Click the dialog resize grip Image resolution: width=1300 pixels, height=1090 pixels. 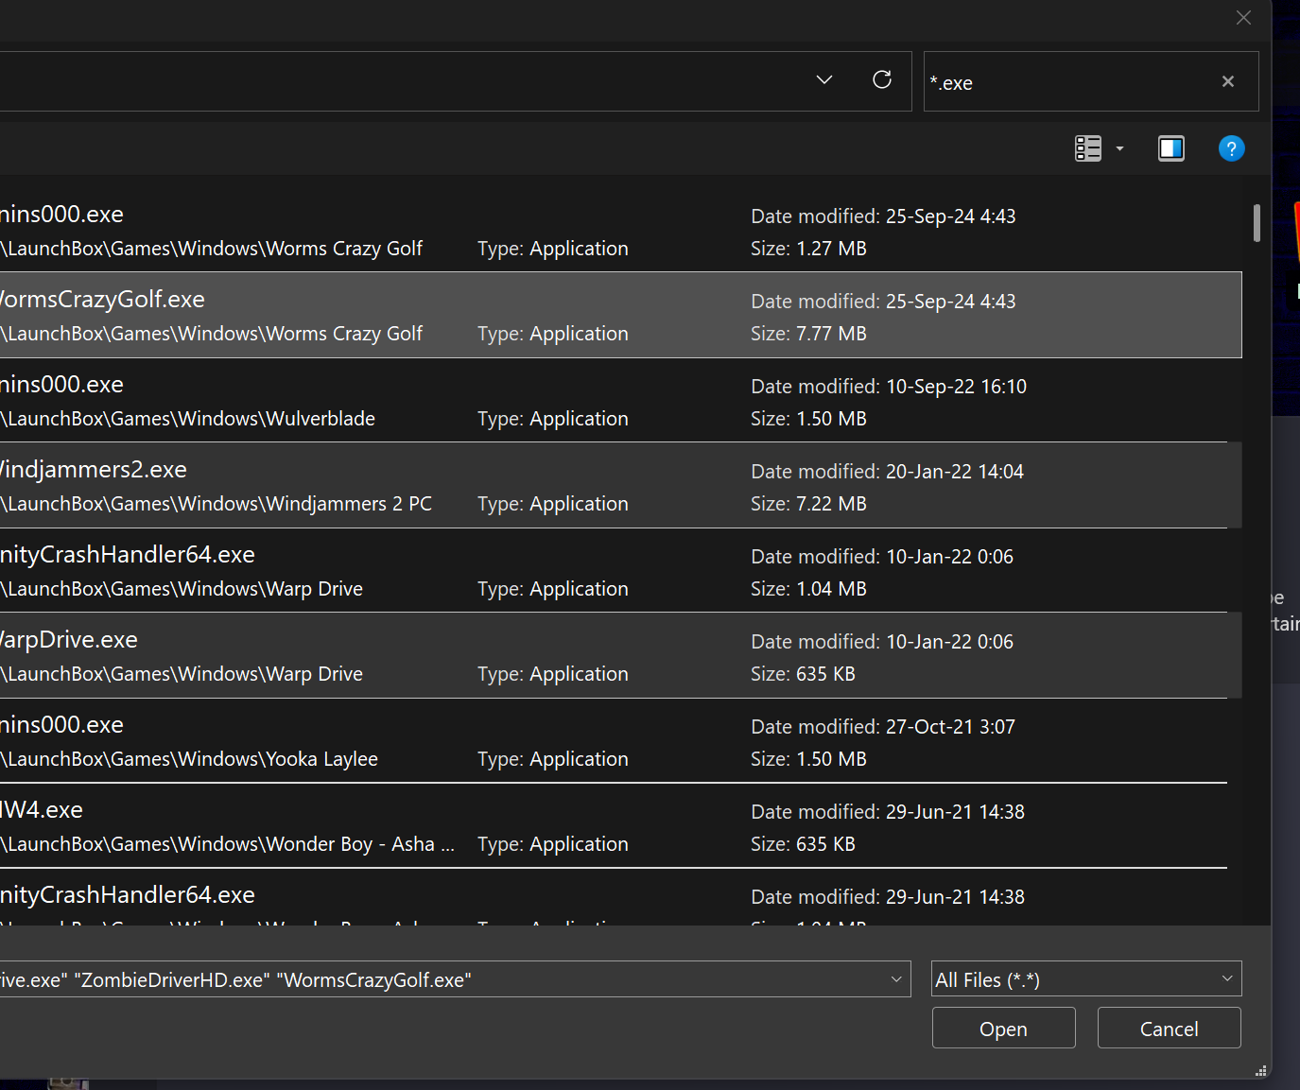point(1260,1070)
